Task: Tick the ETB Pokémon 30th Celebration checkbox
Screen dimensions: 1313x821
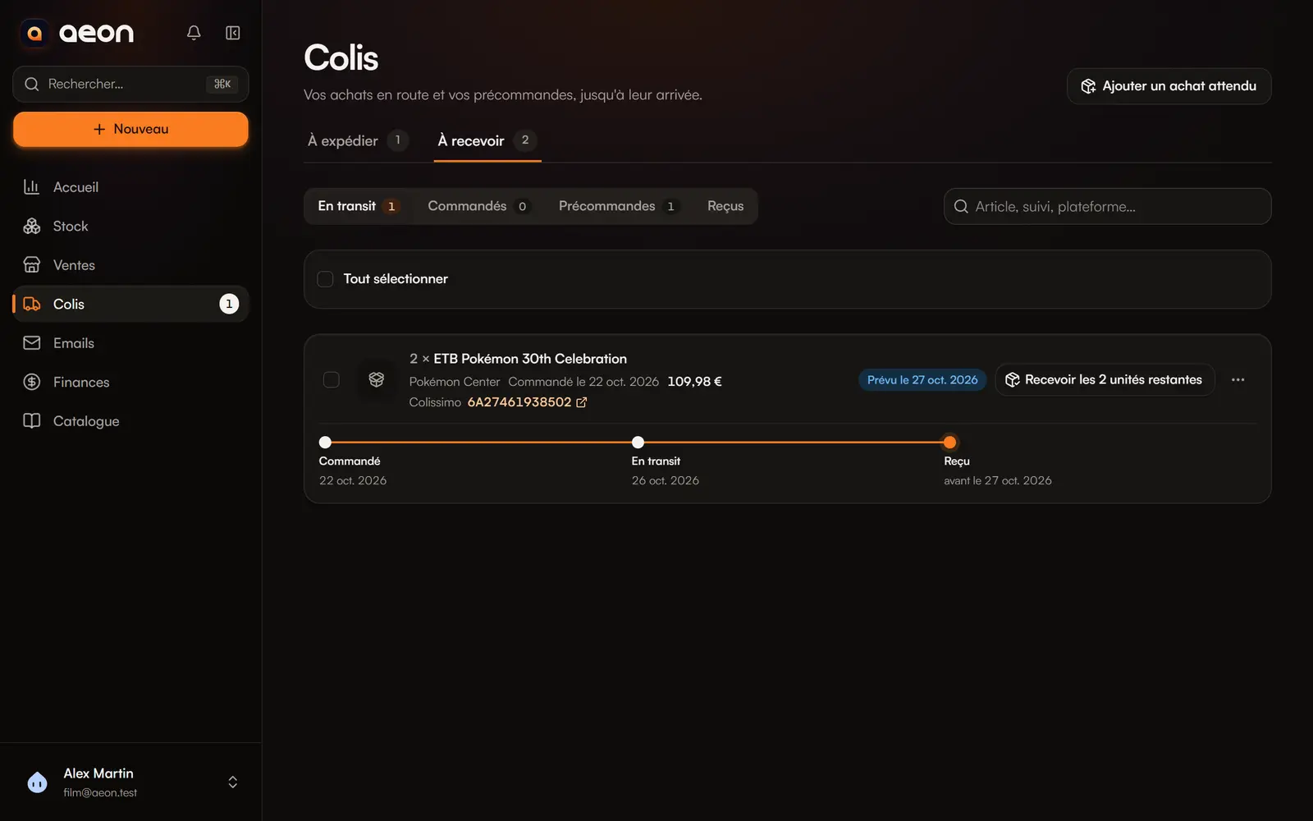Action: click(332, 379)
